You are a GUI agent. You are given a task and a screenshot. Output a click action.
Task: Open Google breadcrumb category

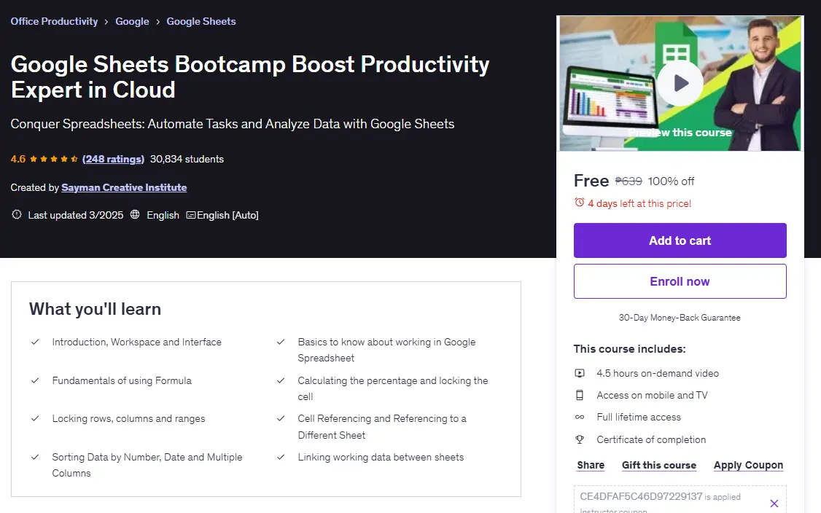click(x=132, y=21)
